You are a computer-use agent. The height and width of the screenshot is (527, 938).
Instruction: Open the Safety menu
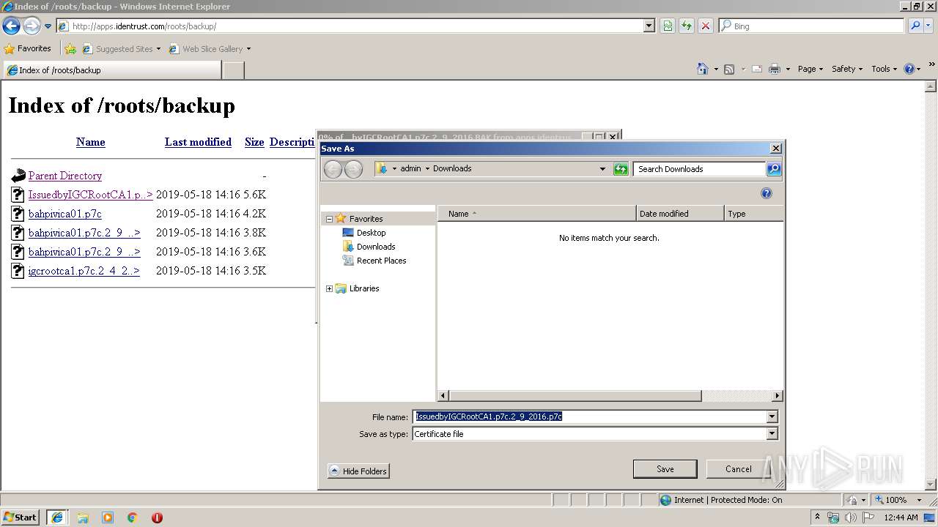pos(847,69)
